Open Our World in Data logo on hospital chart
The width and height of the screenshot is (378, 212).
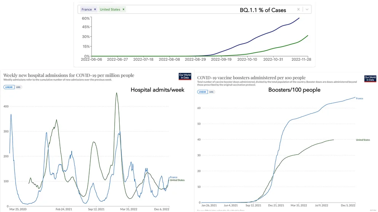[185, 76]
